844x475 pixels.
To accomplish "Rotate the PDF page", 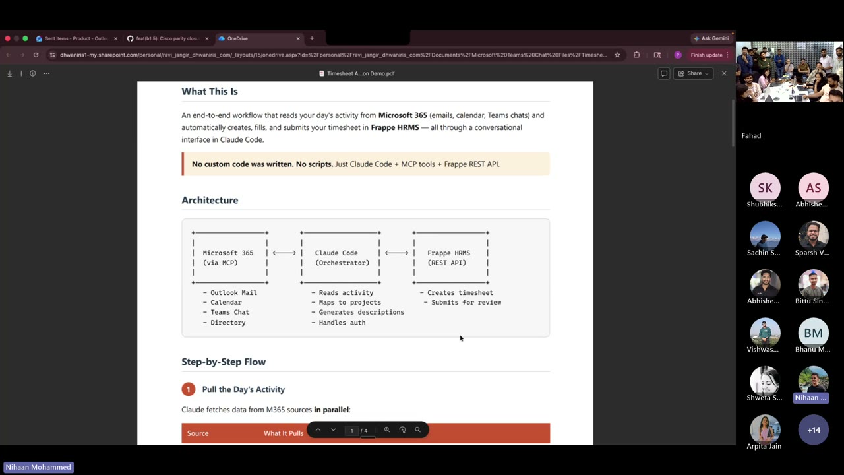I will click(402, 429).
